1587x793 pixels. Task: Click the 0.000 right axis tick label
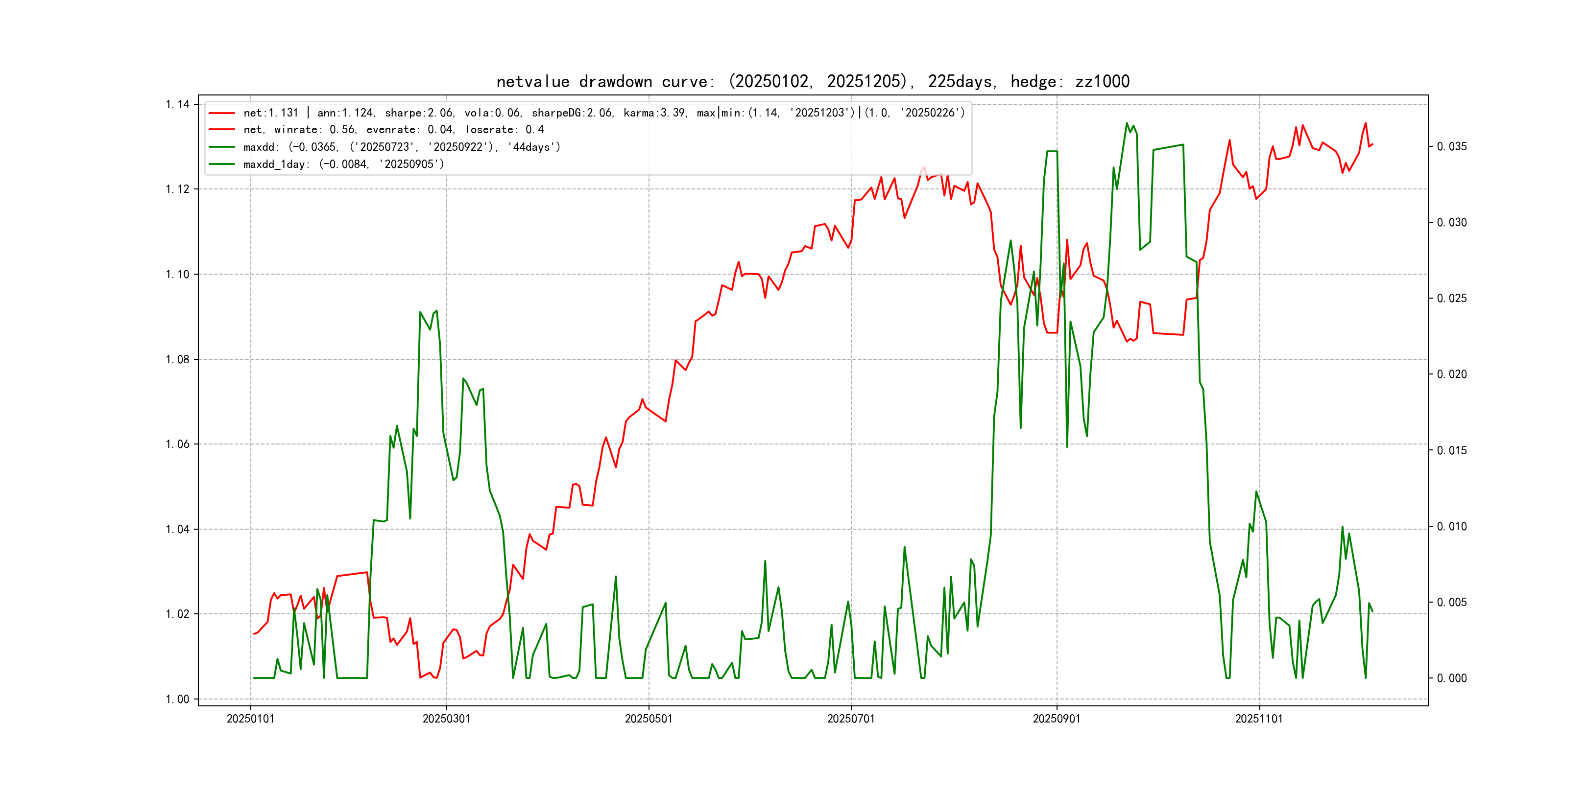[1451, 678]
